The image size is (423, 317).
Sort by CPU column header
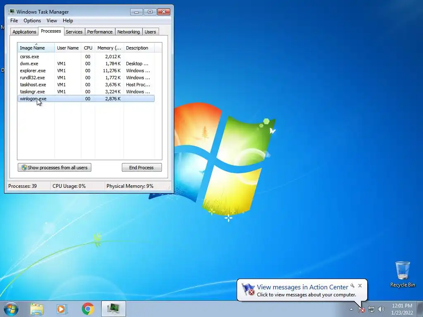pyautogui.click(x=88, y=48)
